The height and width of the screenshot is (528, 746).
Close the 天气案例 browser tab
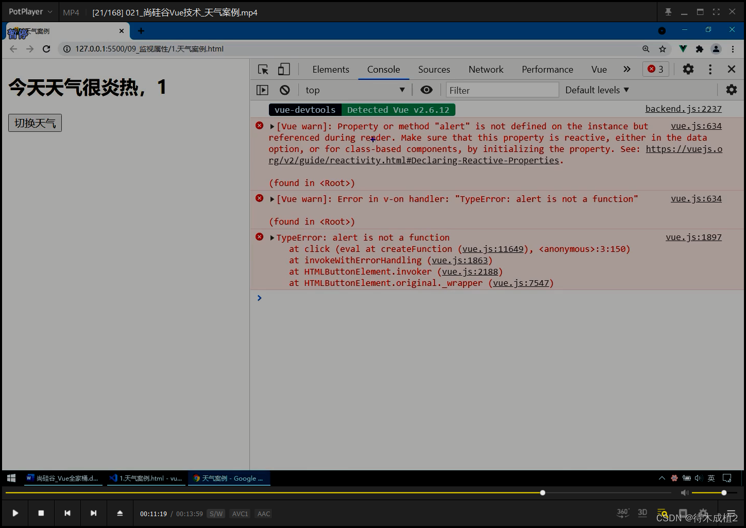pos(122,31)
